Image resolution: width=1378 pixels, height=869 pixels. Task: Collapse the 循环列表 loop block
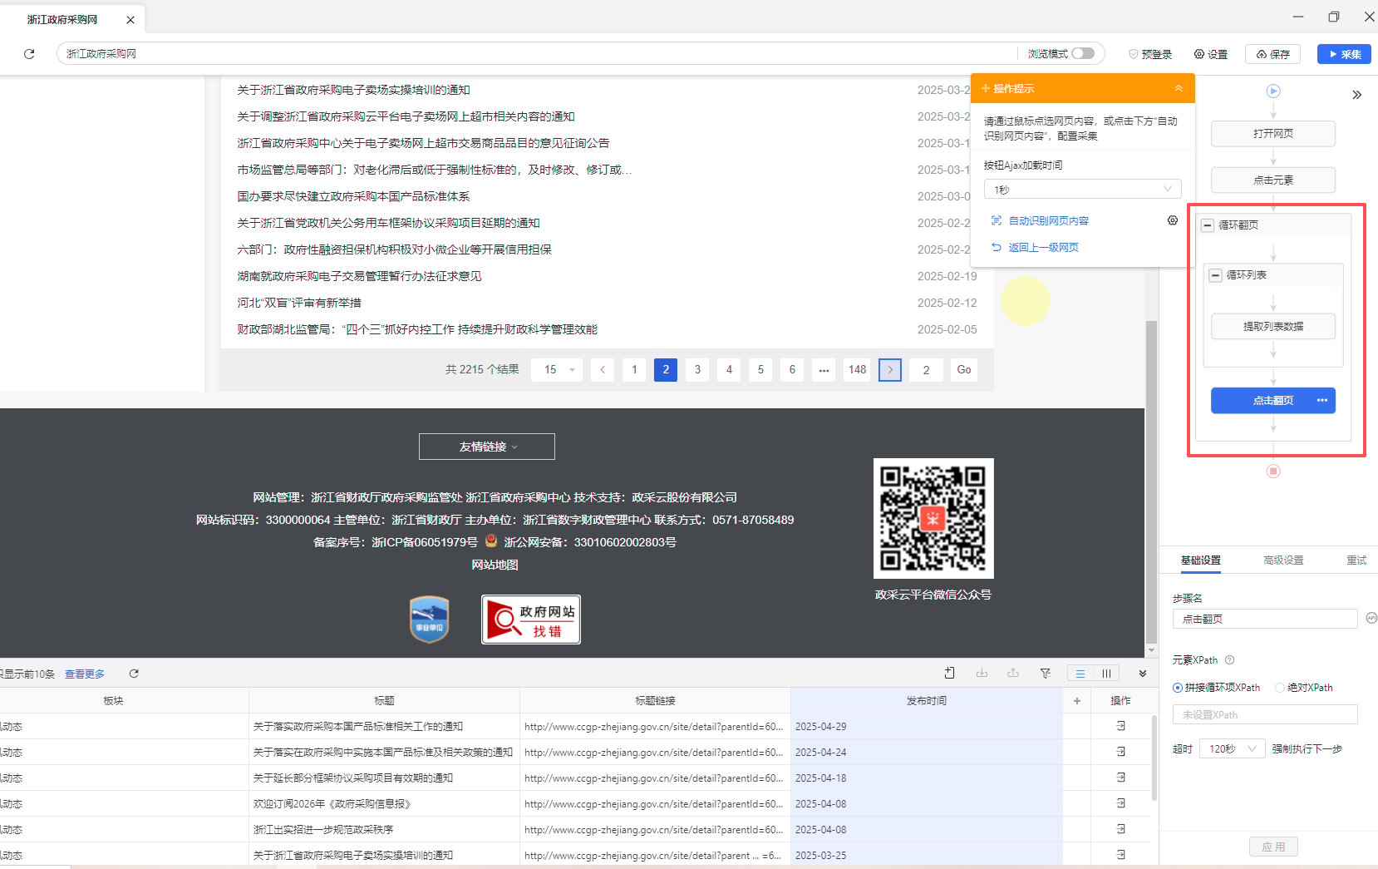coord(1216,275)
